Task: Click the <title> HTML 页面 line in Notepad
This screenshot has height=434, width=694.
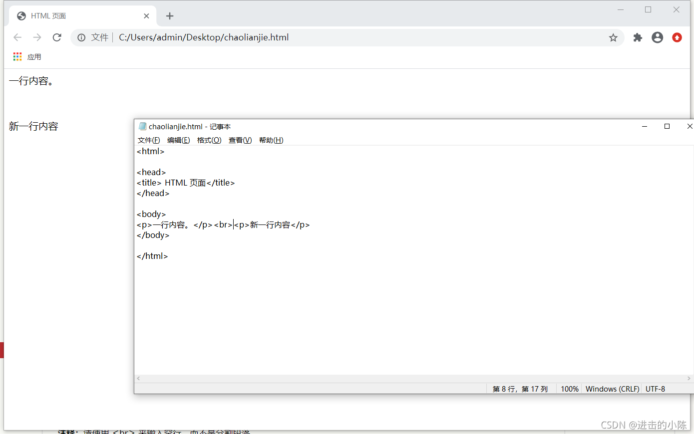Action: click(x=186, y=183)
